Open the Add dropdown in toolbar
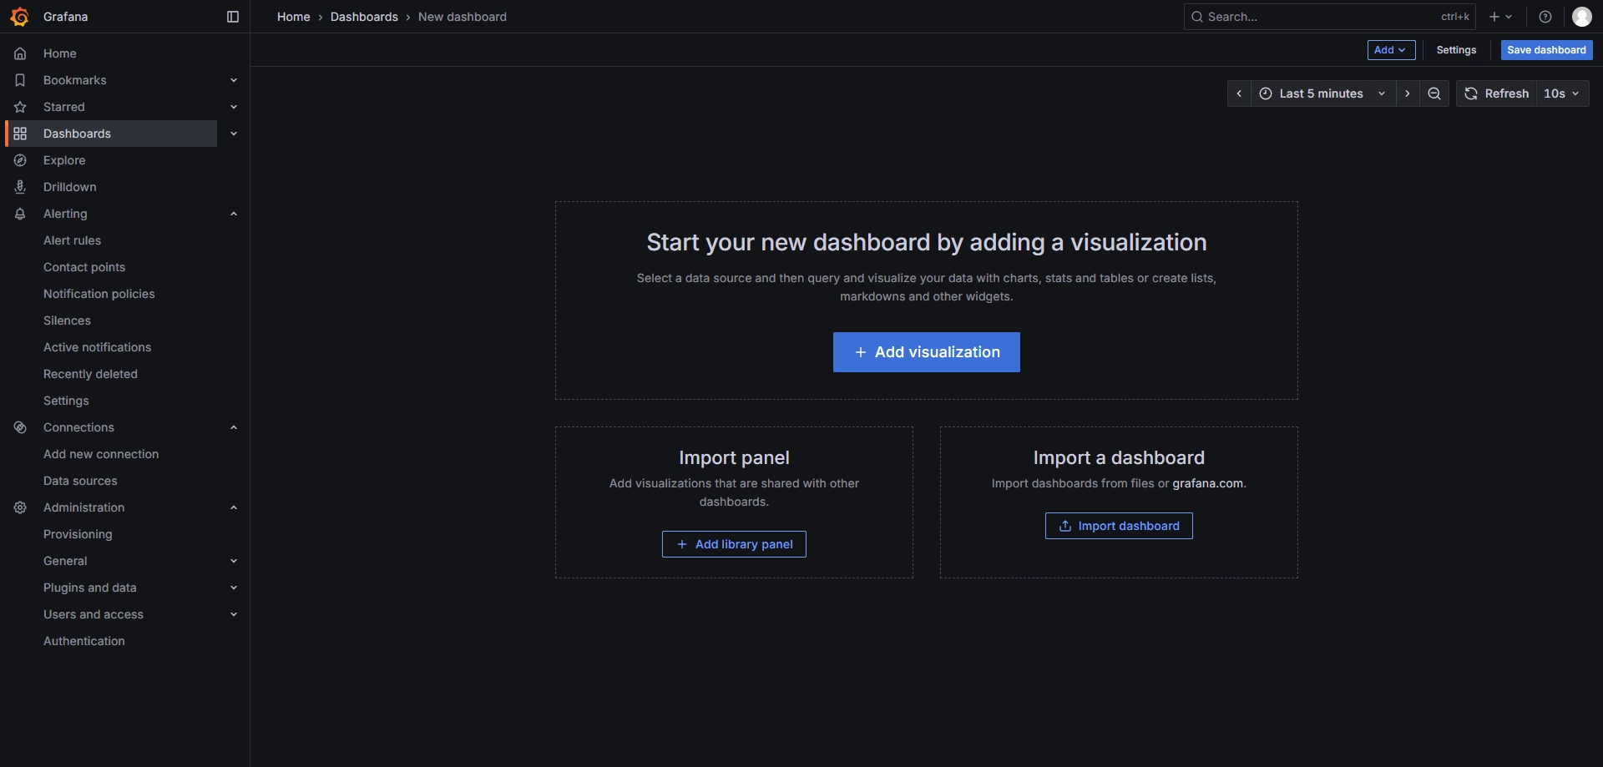This screenshot has height=767, width=1603. click(1391, 50)
